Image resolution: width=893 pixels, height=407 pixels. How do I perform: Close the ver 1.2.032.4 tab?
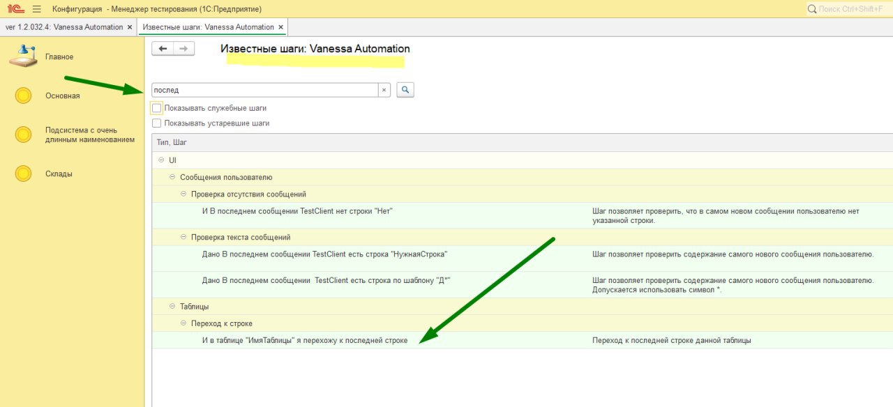(x=130, y=27)
